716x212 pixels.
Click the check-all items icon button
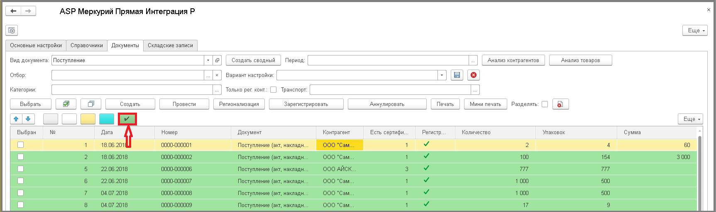[66, 104]
